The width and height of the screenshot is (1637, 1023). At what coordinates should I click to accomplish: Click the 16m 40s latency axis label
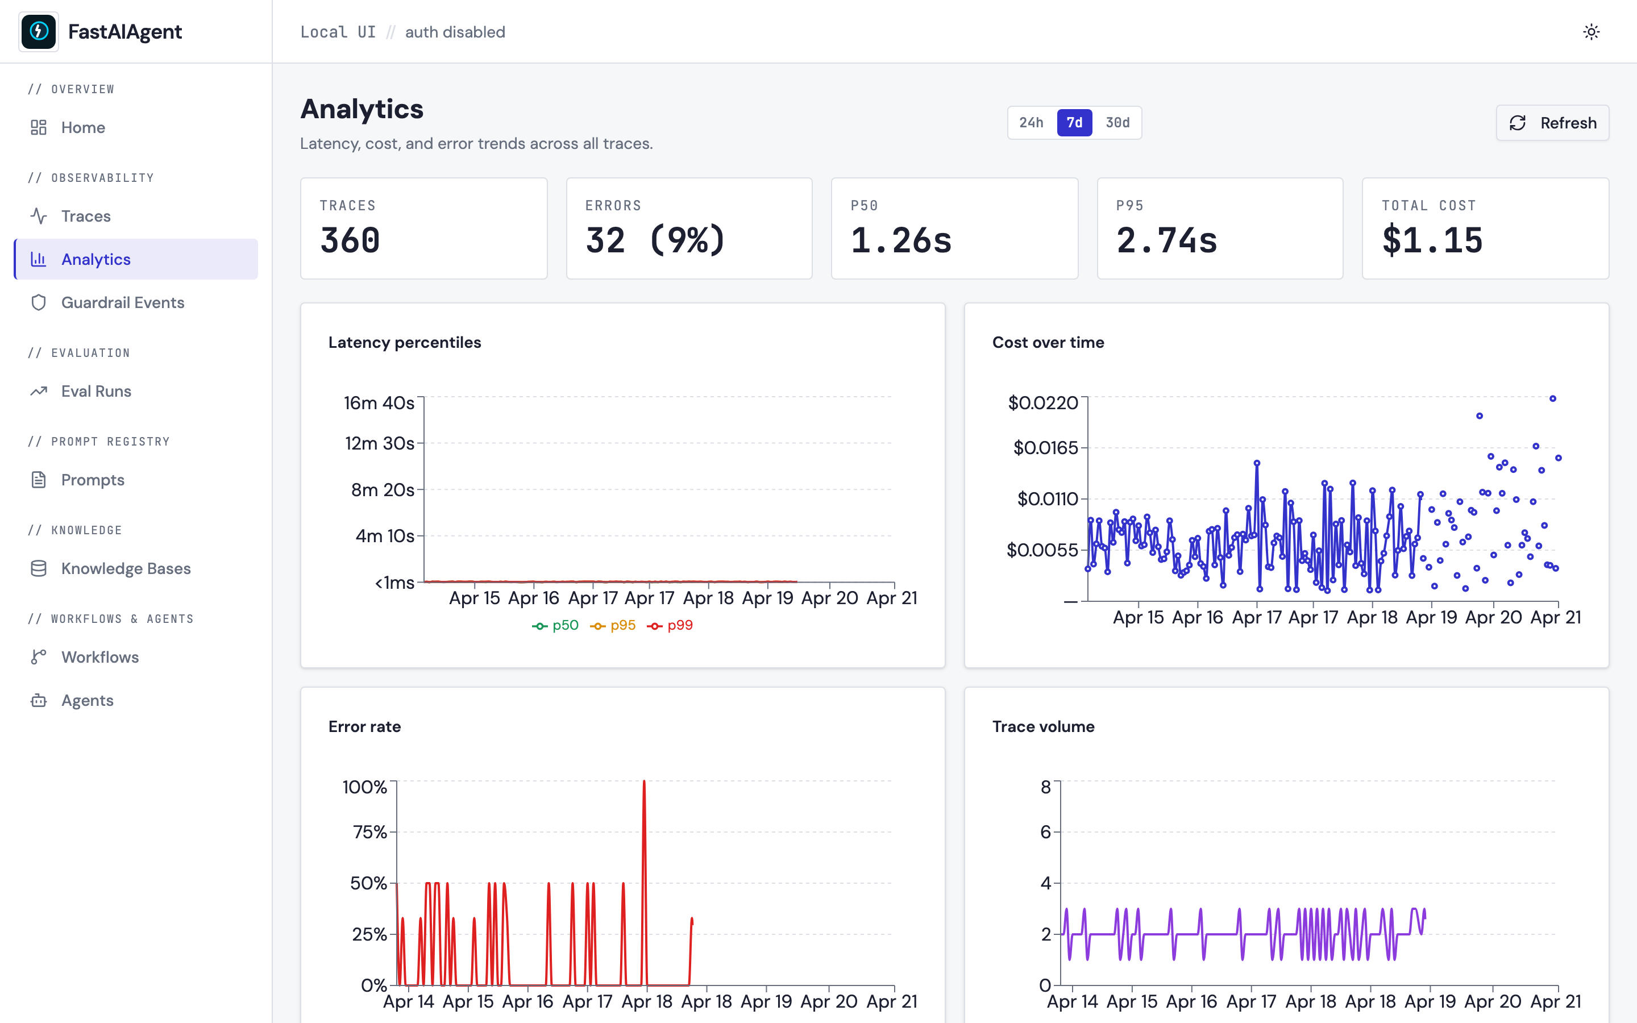tap(379, 402)
